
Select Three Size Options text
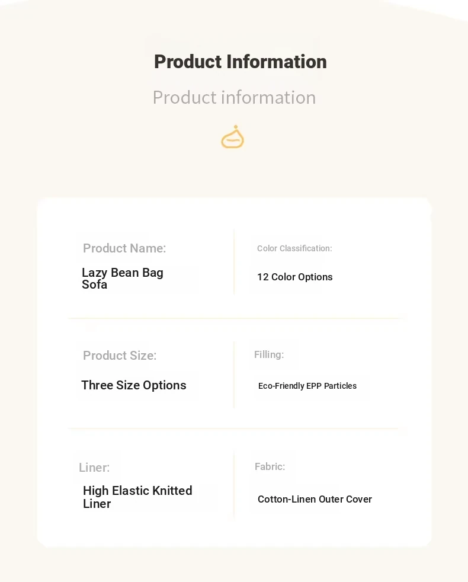point(134,385)
